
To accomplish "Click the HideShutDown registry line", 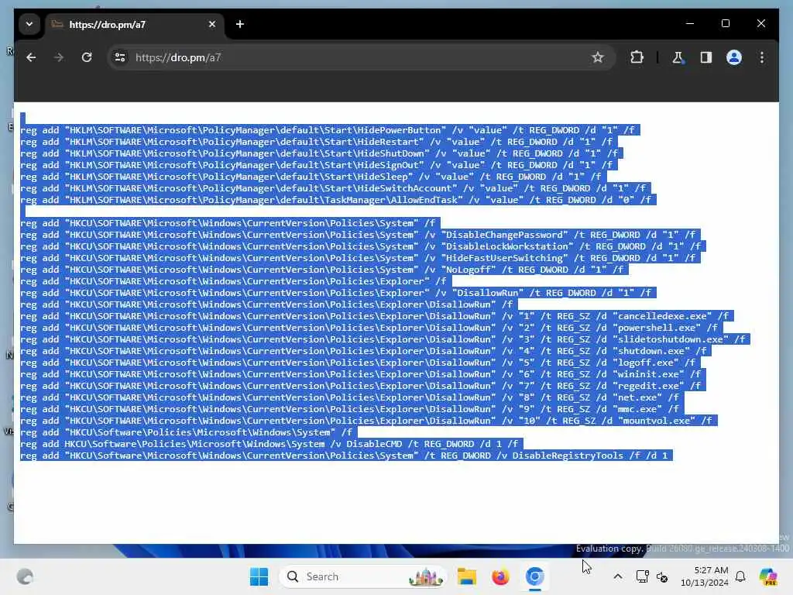I will pyautogui.click(x=321, y=153).
